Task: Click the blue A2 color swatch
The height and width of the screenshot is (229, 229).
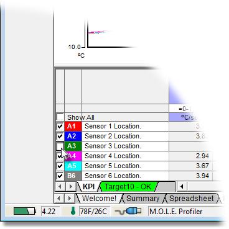Action: (73, 136)
